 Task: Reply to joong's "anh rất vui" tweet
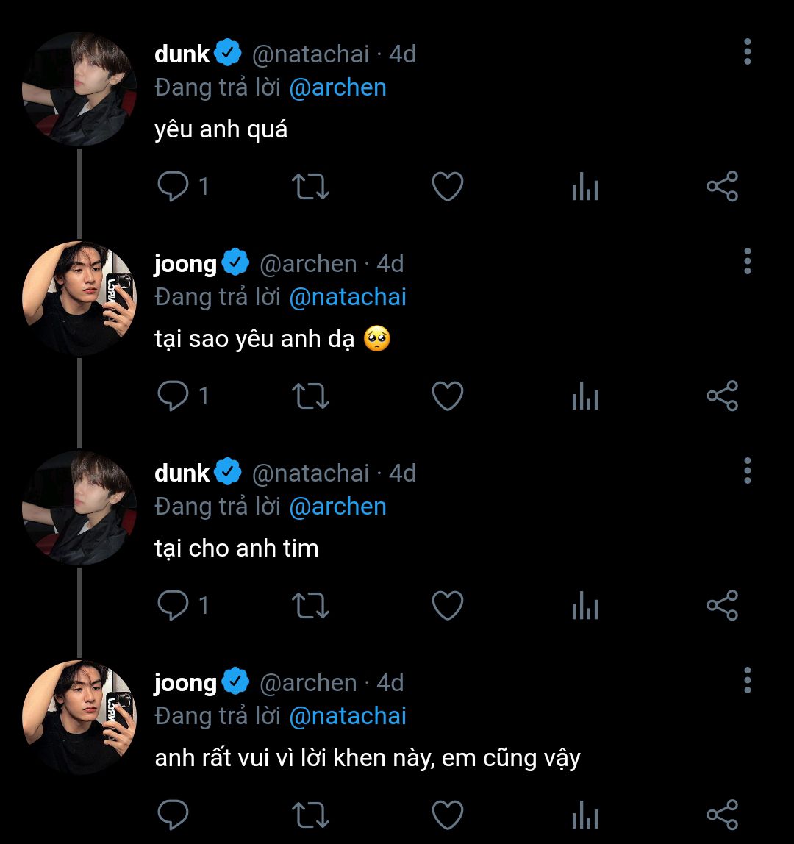tap(174, 815)
